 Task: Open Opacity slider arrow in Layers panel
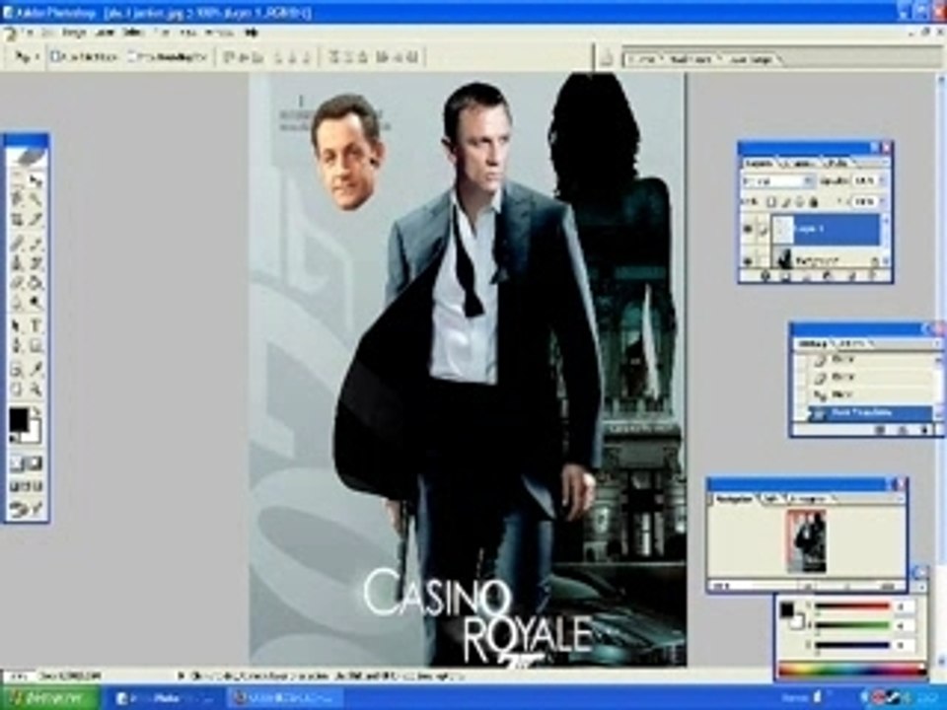point(881,180)
